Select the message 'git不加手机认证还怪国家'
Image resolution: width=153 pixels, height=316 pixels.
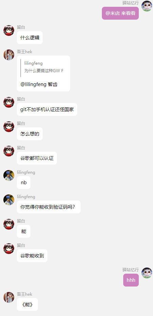click(x=47, y=109)
